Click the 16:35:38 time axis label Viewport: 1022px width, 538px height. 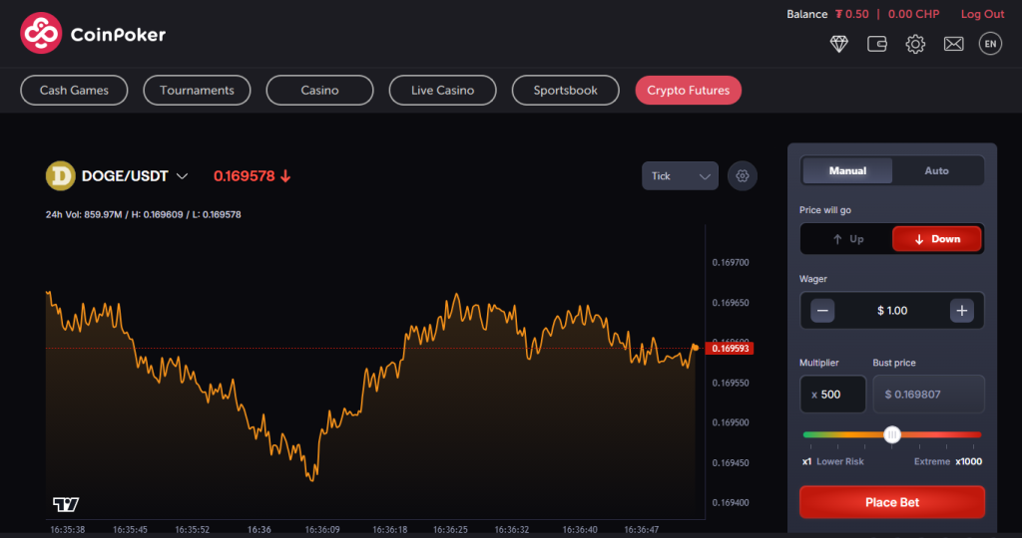[x=67, y=530]
